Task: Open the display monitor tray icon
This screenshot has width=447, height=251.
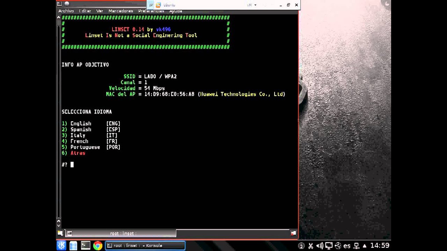Action: point(329,246)
